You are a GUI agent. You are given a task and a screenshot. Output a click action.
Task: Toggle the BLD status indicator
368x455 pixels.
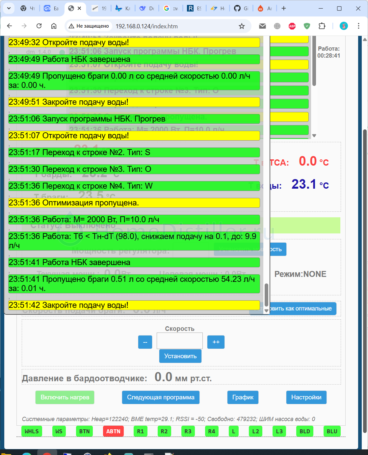pyautogui.click(x=305, y=431)
